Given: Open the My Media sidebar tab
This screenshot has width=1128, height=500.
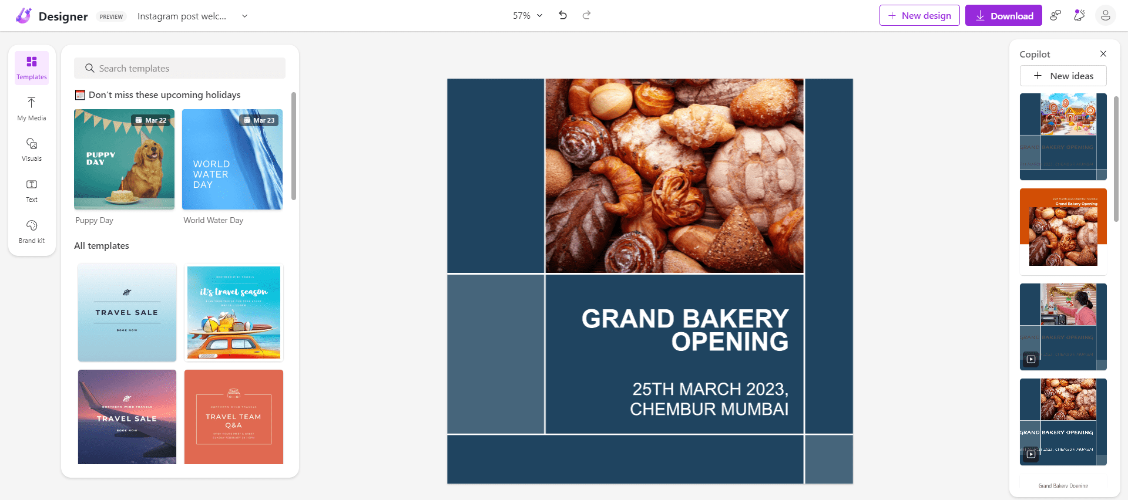Looking at the screenshot, I should tap(32, 109).
